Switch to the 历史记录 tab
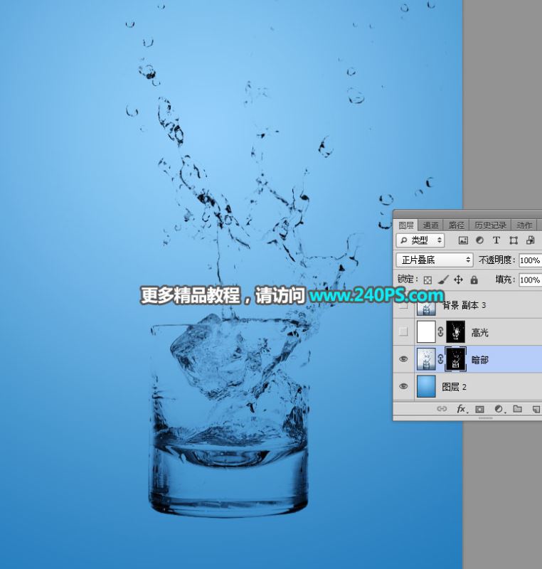The image size is (542, 569). (x=490, y=225)
